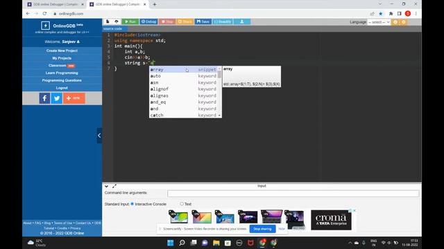444x249 pixels.
Task: Open taskbar Search icon
Action: coord(182,243)
